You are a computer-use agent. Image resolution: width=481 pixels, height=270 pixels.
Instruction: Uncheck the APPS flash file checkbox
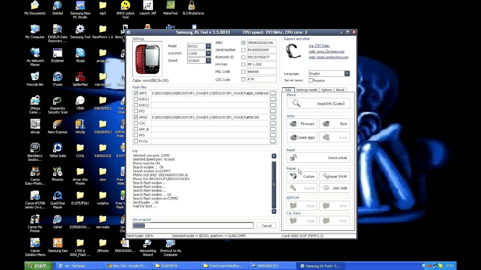[136, 93]
